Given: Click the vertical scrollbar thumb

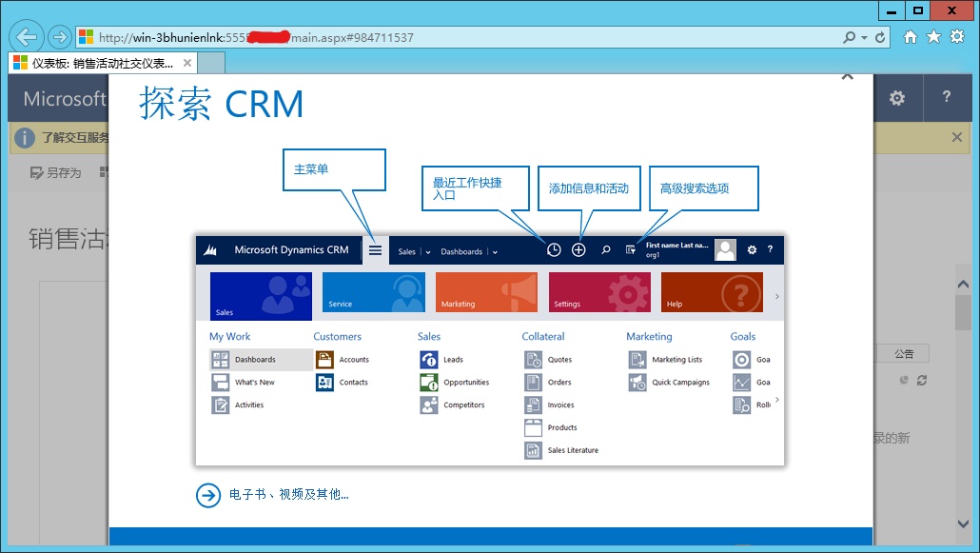Looking at the screenshot, I should [x=963, y=312].
